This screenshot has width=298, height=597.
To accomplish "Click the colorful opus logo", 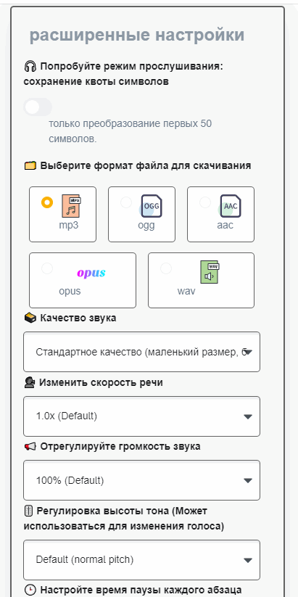I will coord(91,273).
